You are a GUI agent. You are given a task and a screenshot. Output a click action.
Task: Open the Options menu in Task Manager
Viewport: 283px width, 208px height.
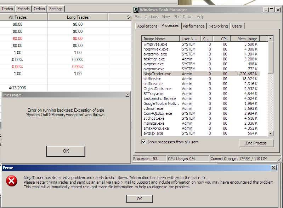(151, 17)
